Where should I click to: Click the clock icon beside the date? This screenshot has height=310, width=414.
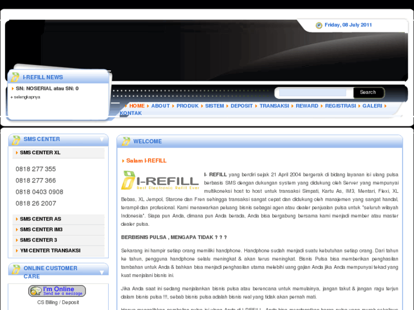(319, 26)
